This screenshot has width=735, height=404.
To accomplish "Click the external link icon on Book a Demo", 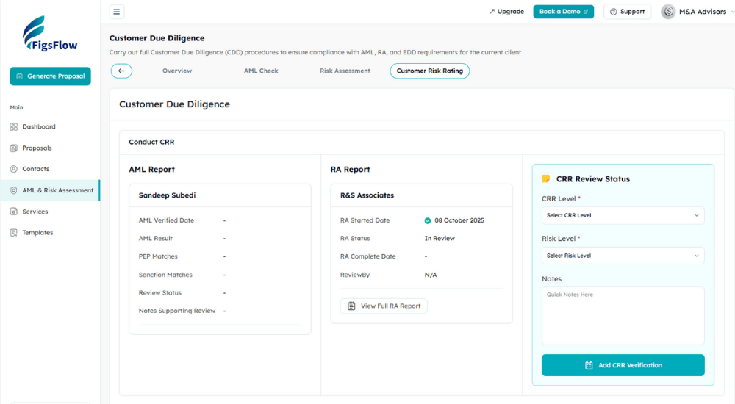I will click(x=586, y=12).
